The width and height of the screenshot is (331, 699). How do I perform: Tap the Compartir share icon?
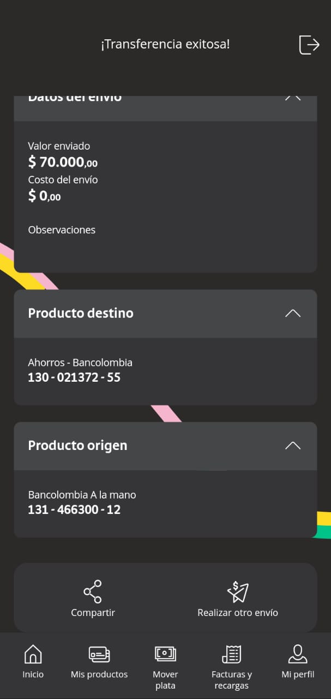tap(93, 591)
